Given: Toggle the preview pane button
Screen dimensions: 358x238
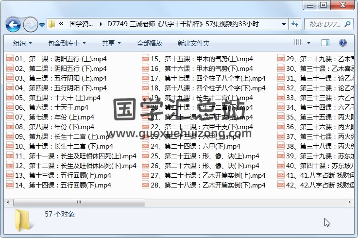Looking at the screenshot, I should pos(325,43).
